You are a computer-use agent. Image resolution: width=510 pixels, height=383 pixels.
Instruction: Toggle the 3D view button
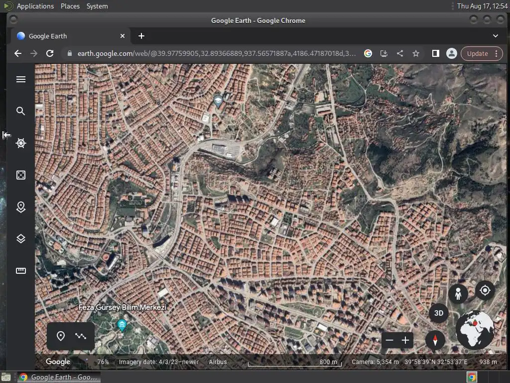click(x=438, y=313)
